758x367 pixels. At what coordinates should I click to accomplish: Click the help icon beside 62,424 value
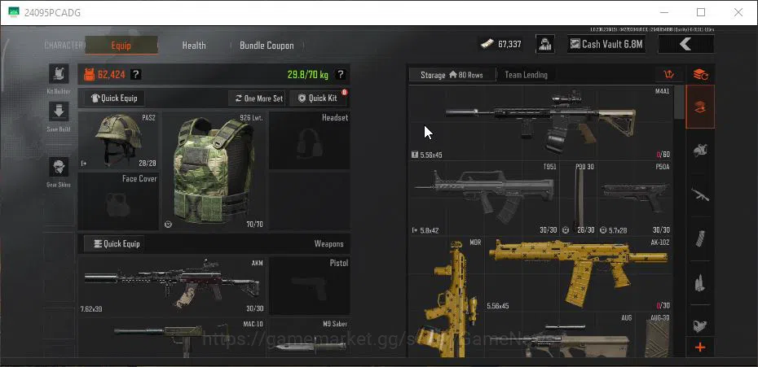[x=136, y=74]
